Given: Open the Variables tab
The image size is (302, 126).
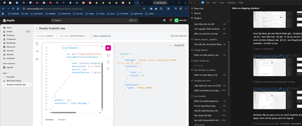Looking at the screenshot, I should (x=49, y=120).
